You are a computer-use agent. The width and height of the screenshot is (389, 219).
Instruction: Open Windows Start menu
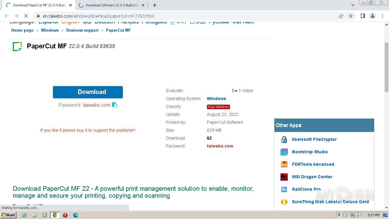(x=9, y=215)
